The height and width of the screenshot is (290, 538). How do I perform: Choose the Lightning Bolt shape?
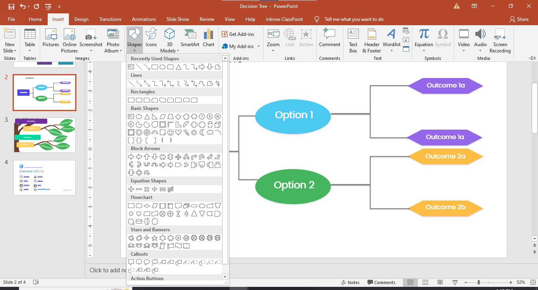186,132
